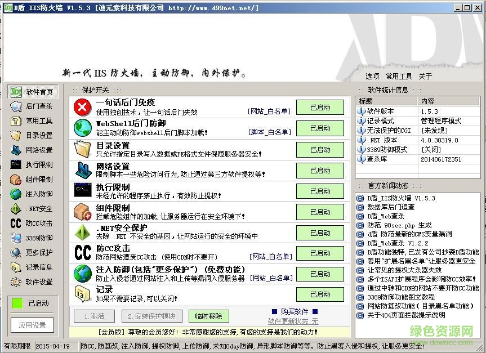Select 网络设置 in the sidebar
Screen dimensions: 486x353
tap(32, 150)
